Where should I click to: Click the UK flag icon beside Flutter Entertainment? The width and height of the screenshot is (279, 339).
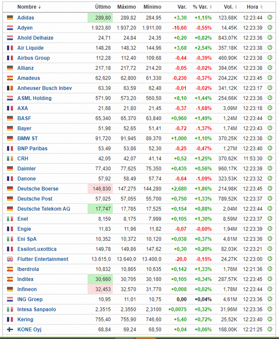tap(10, 259)
